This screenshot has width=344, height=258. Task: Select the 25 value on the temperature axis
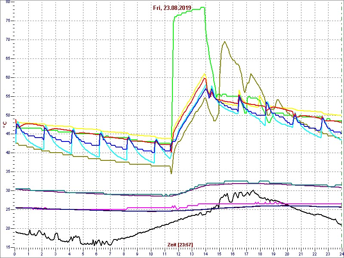tap(8, 209)
